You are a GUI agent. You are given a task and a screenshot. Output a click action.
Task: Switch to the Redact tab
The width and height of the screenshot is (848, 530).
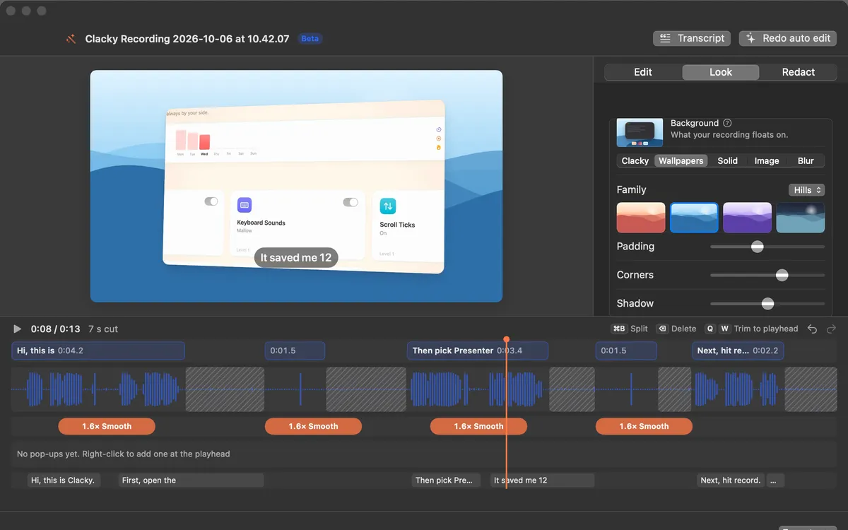pyautogui.click(x=799, y=72)
